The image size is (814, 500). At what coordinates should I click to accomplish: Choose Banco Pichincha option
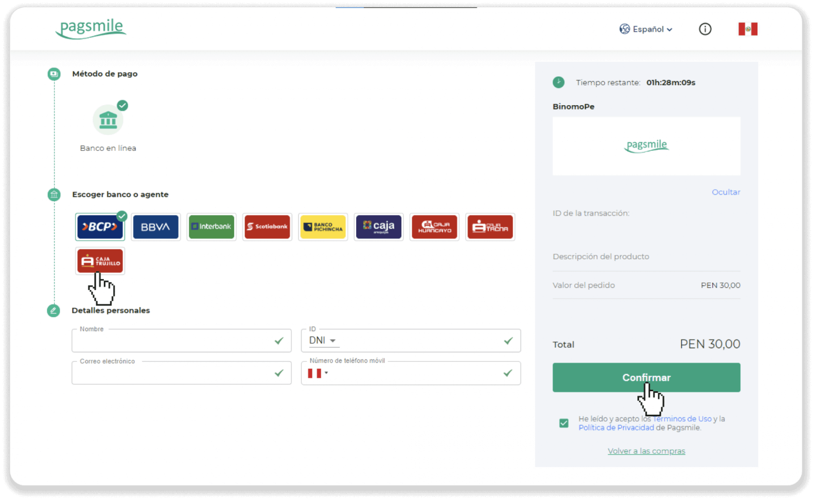coord(323,227)
